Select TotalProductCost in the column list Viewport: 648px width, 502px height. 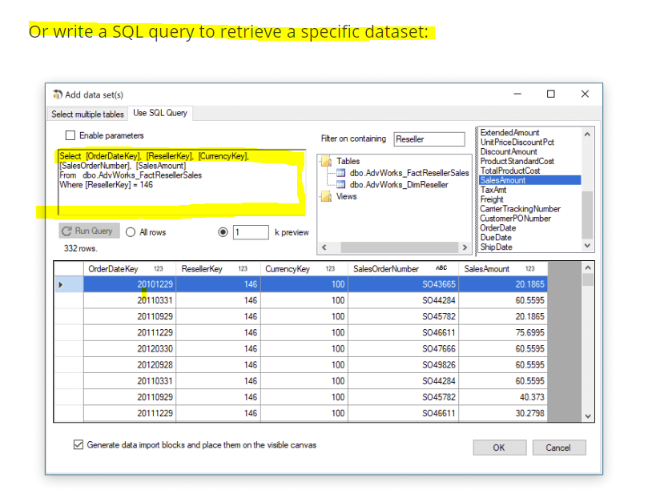pyautogui.click(x=509, y=171)
